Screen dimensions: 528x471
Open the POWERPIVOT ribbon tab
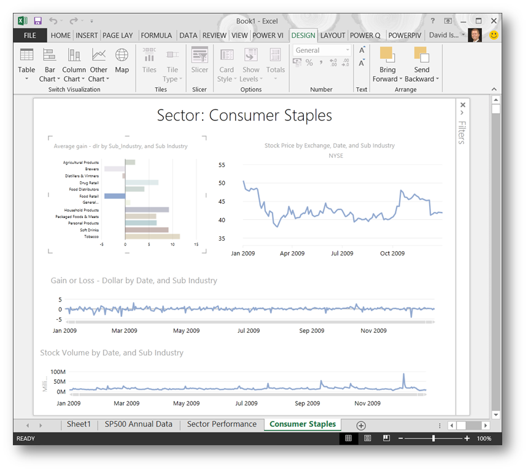(405, 36)
